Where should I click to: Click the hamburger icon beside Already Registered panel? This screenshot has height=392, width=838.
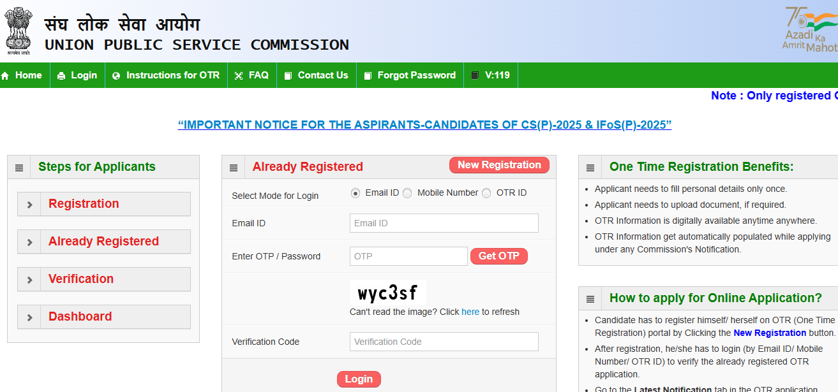(x=233, y=167)
